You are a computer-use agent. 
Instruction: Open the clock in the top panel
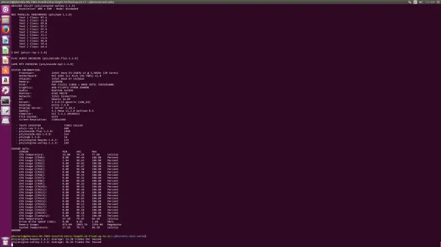[x=429, y=2]
